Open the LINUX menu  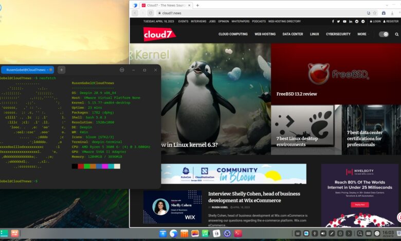314,34
